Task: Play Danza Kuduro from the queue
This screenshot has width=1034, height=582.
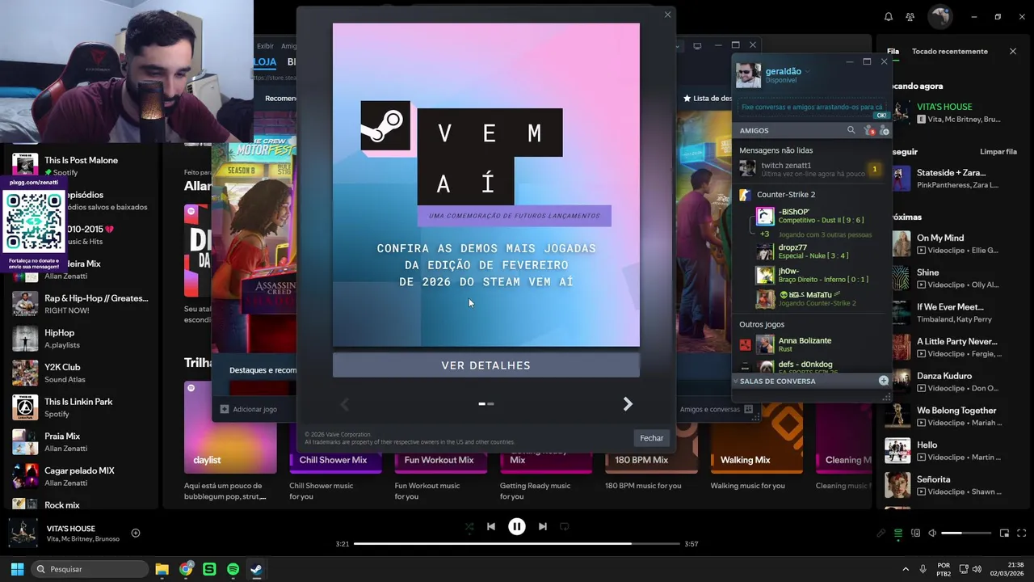Action: pos(953,382)
